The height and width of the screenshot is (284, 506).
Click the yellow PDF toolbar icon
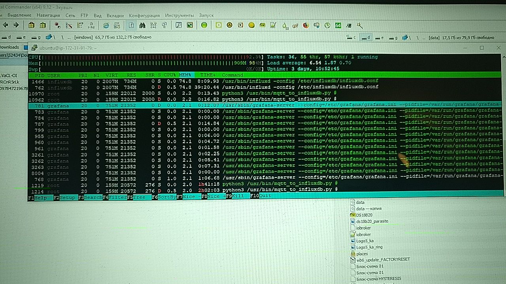click(262, 25)
